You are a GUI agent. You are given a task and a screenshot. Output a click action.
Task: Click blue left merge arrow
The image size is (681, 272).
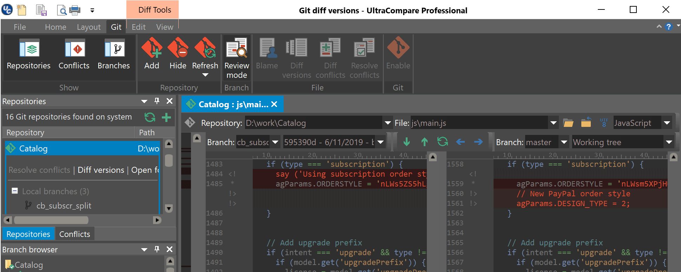point(461,142)
